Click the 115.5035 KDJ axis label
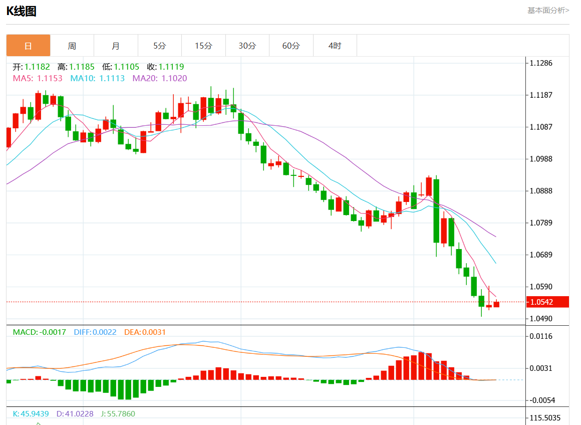 coord(545,417)
